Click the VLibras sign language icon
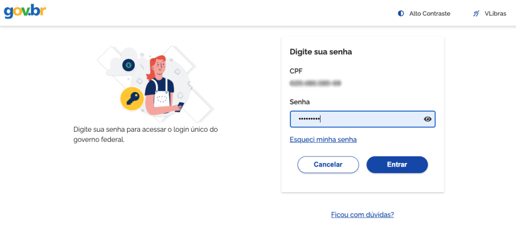516x250 pixels. [476, 14]
